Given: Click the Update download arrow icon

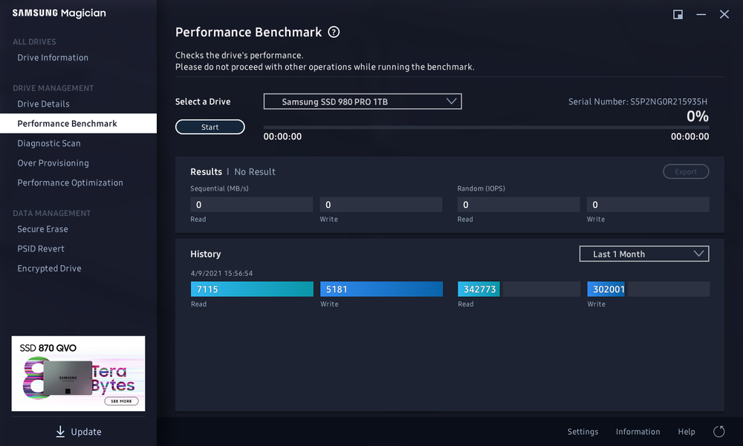Looking at the screenshot, I should tap(60, 432).
